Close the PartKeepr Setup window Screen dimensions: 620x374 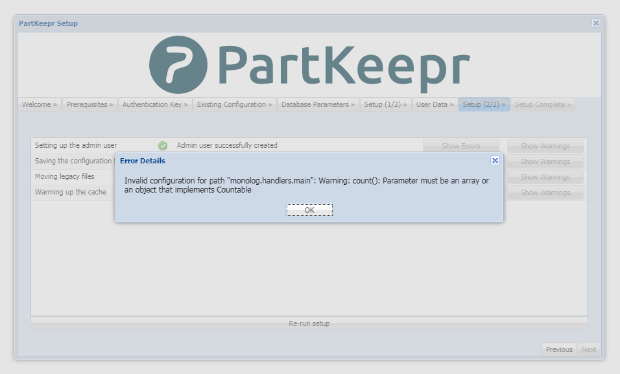(x=596, y=23)
